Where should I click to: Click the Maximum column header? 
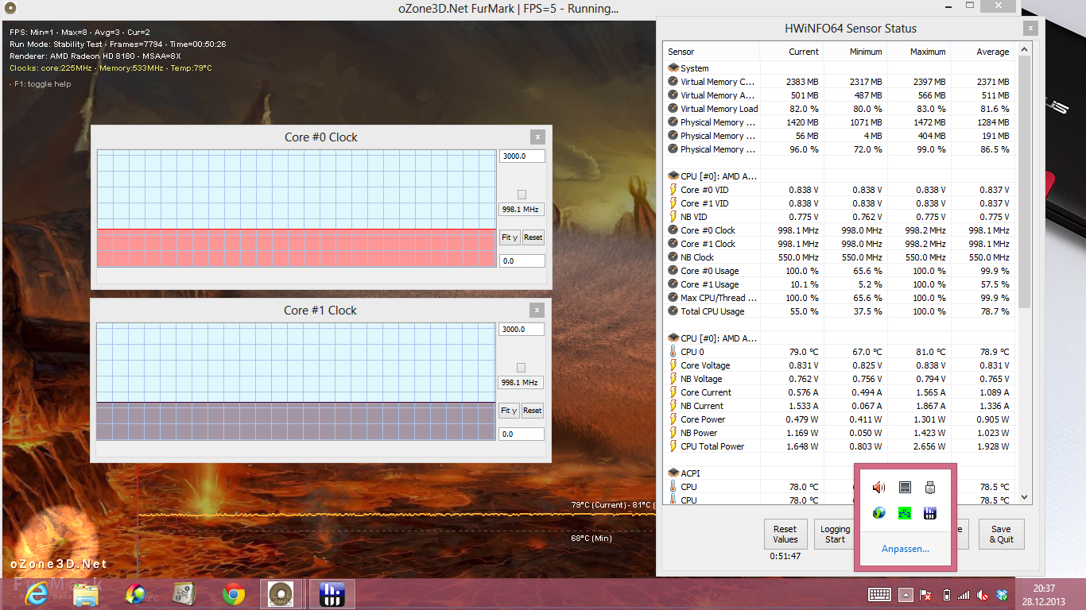pyautogui.click(x=918, y=52)
